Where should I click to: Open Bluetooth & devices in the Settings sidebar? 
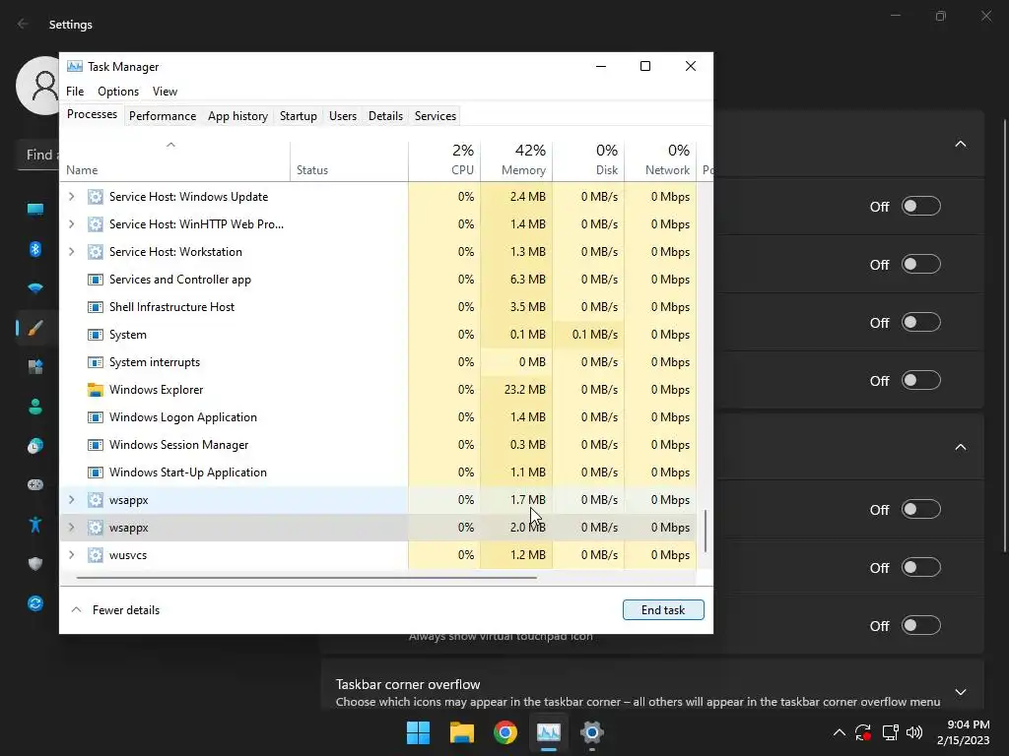[x=35, y=249]
